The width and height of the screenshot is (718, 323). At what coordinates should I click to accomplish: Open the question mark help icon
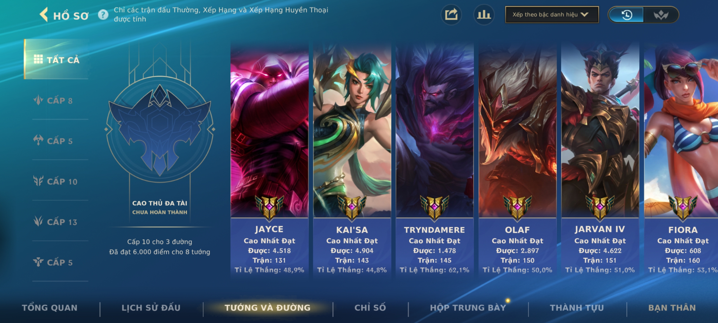tap(103, 15)
